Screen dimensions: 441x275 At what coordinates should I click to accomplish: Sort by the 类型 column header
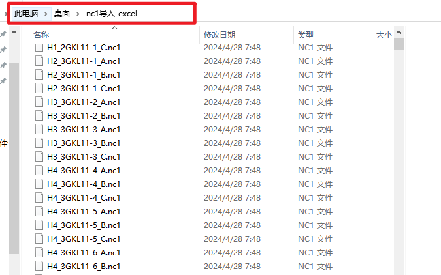tap(306, 35)
